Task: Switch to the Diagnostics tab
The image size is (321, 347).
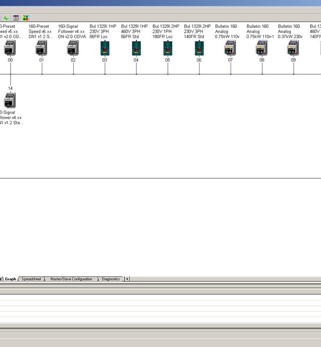Action: pyautogui.click(x=111, y=279)
